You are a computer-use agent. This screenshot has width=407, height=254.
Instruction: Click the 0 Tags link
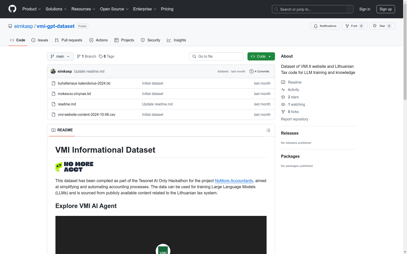pos(107,56)
